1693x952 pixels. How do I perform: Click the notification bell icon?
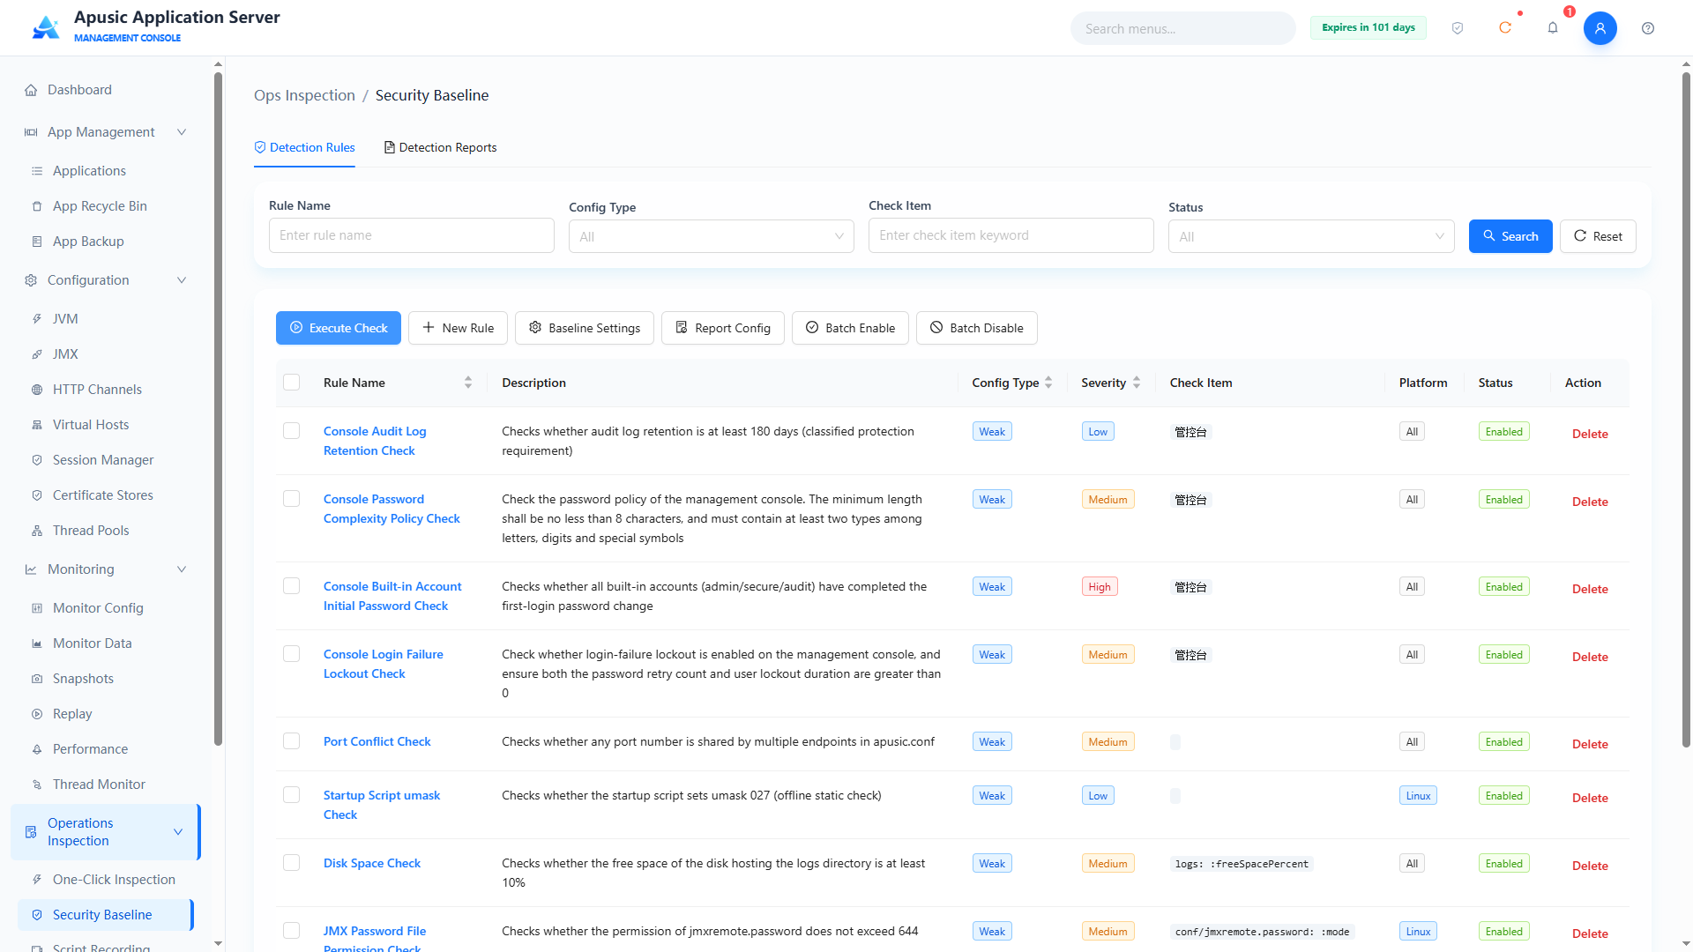click(1553, 28)
